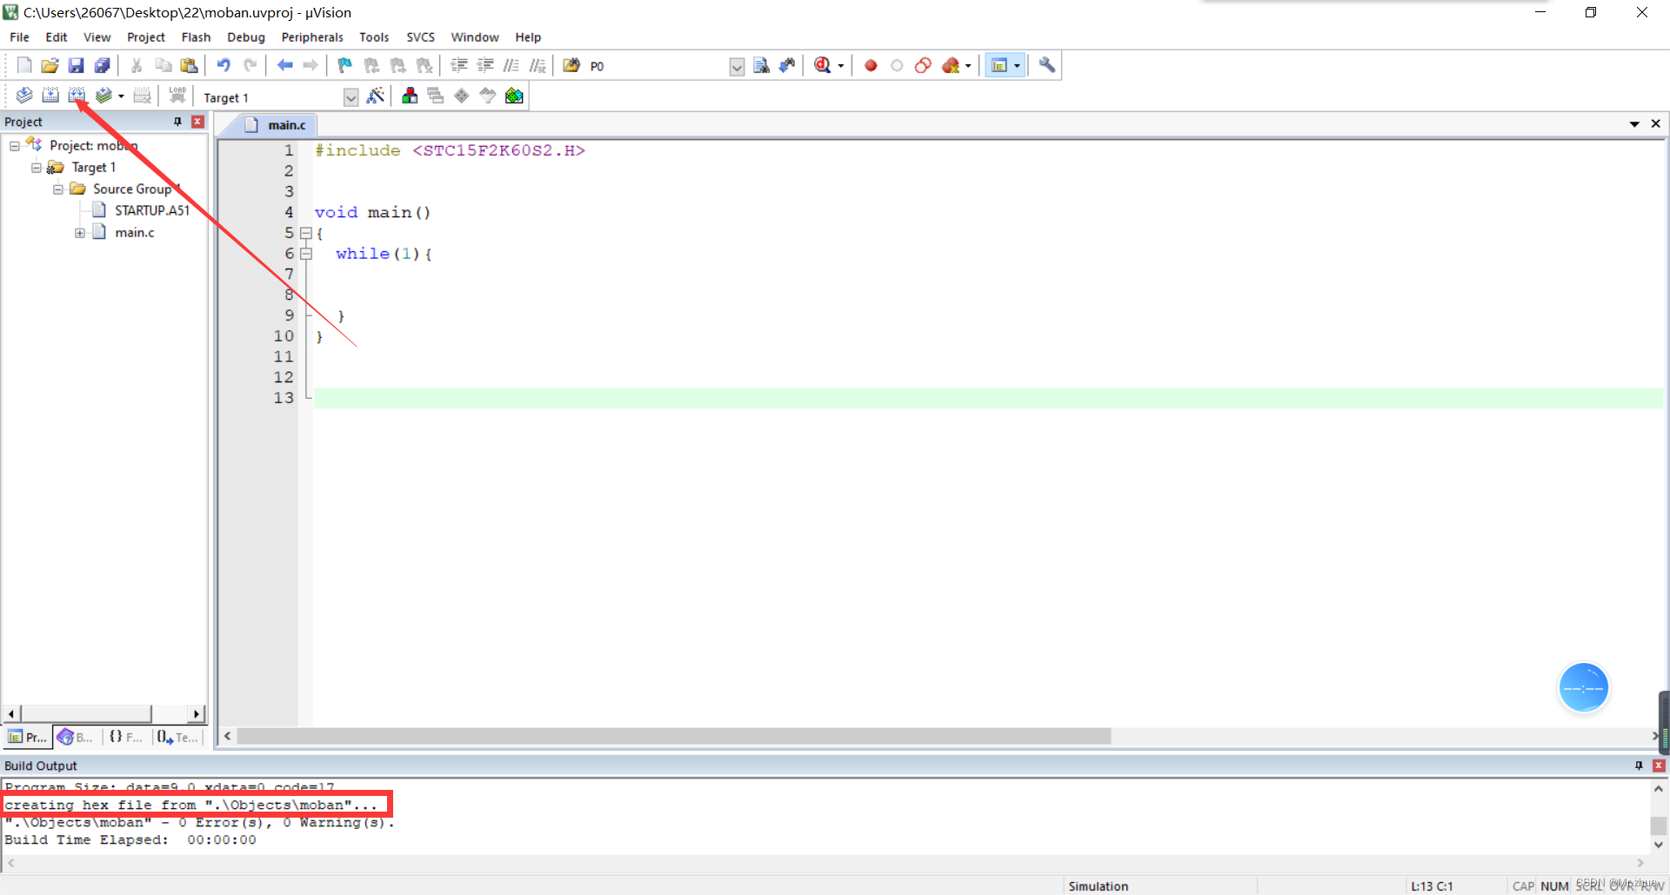Open the Pack Installer icon
The image size is (1670, 895).
(514, 96)
